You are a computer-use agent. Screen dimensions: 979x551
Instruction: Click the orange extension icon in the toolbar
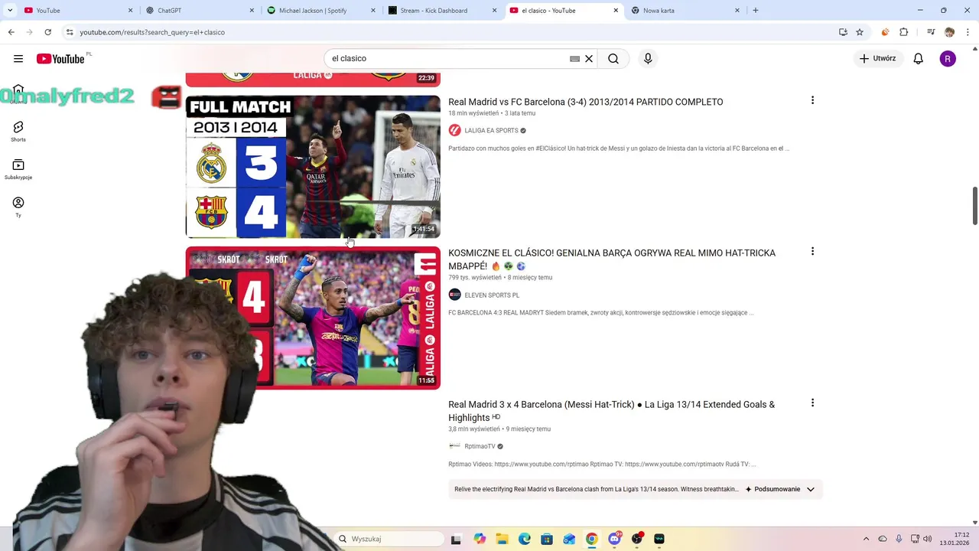point(885,32)
